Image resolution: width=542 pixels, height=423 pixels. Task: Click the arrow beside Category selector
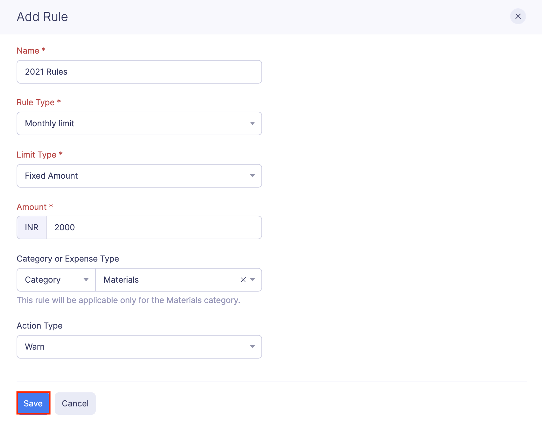[x=86, y=280]
